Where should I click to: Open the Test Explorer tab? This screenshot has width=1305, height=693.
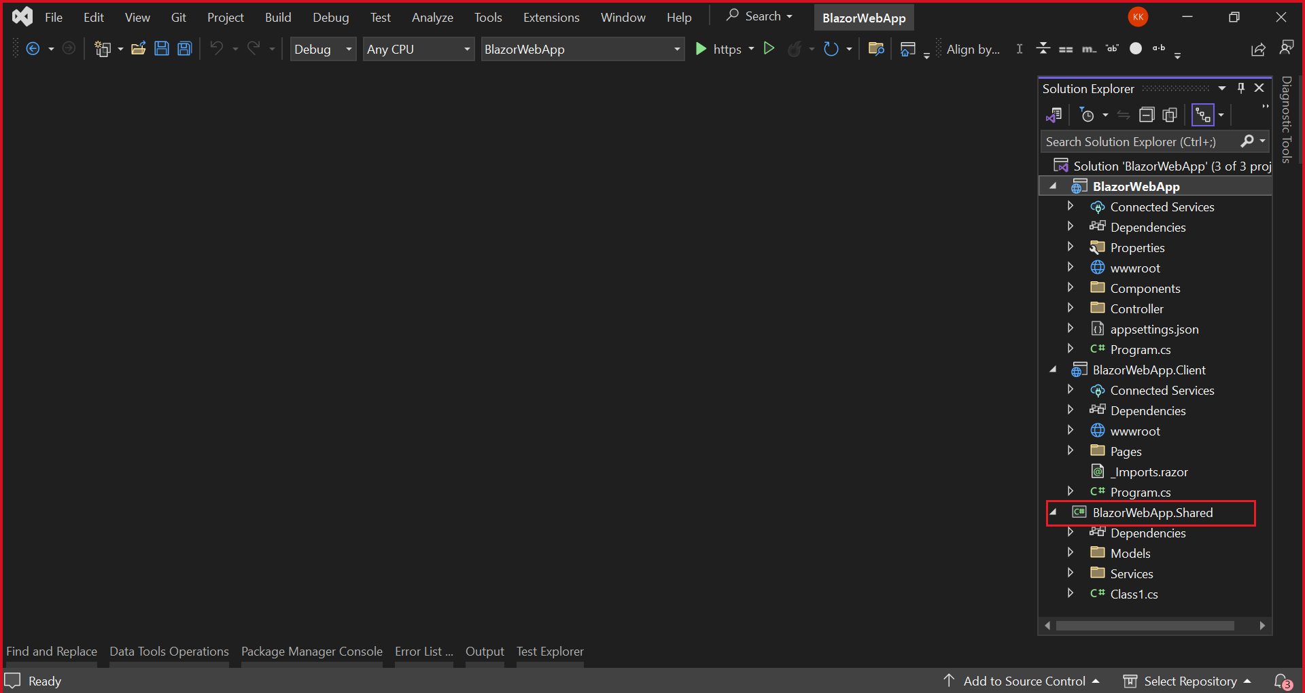click(x=550, y=652)
